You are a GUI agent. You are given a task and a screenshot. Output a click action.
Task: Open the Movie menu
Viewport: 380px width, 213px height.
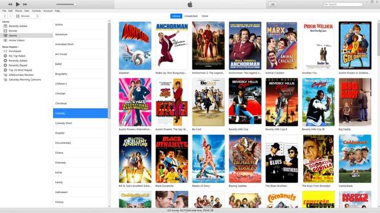(18, 11)
